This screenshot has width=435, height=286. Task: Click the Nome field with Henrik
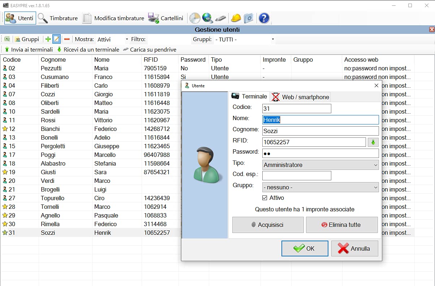coord(320,120)
